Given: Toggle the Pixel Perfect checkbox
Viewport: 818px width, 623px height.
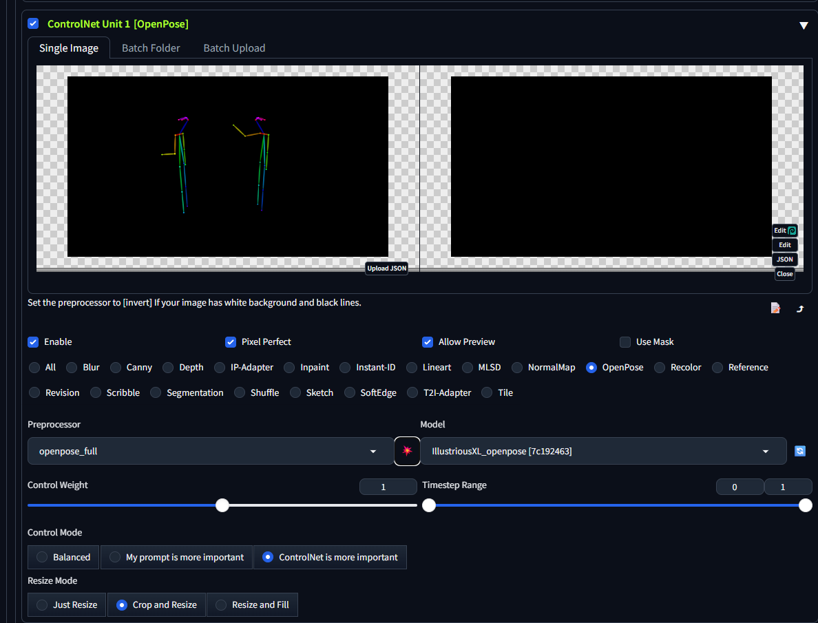Looking at the screenshot, I should [x=231, y=341].
